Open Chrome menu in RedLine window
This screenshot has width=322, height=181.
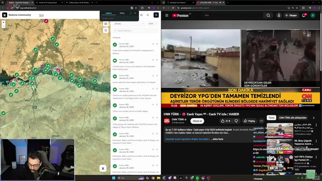pos(158,8)
